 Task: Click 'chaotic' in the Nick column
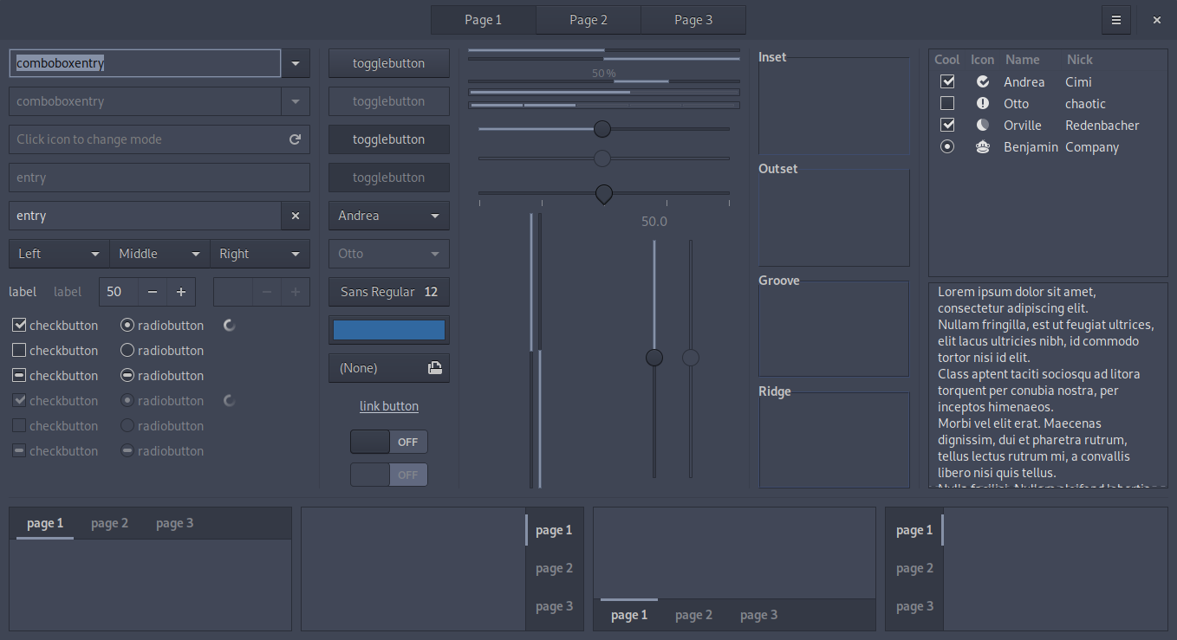(1086, 104)
